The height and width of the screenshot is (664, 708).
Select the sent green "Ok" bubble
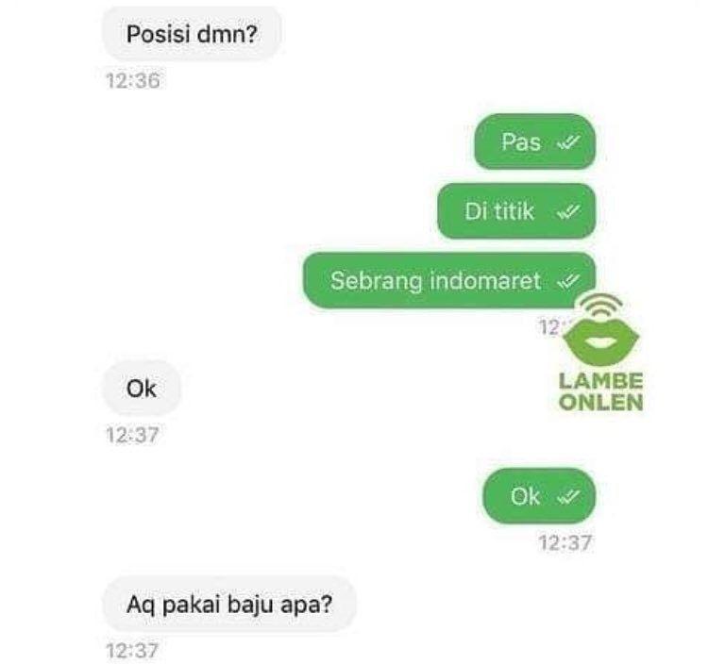[539, 496]
